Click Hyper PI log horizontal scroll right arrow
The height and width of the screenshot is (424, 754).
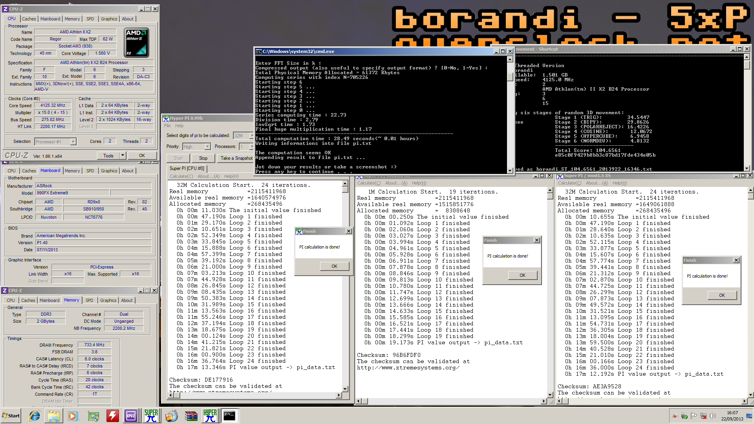click(x=339, y=395)
